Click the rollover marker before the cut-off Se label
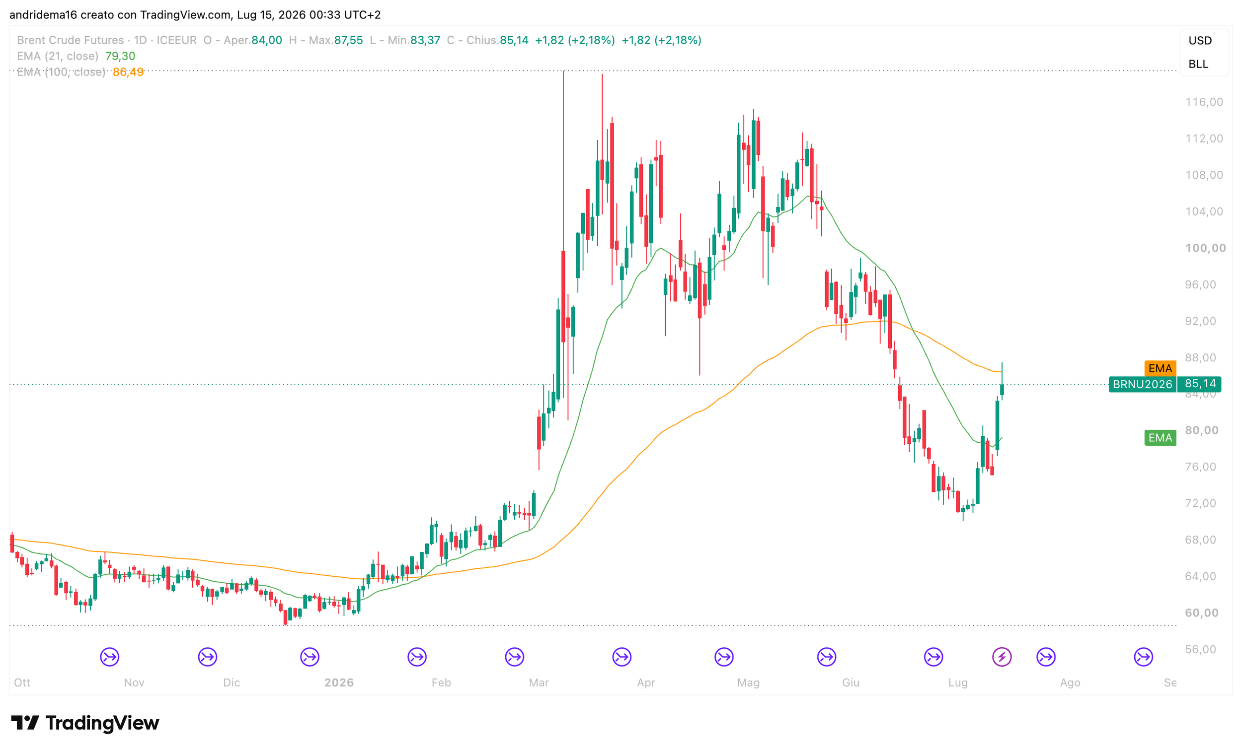The width and height of the screenshot is (1242, 751). (1144, 657)
